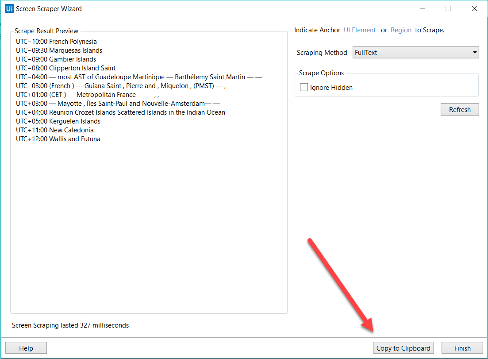Select the UTC−08:00 Clipperton Island Saint line
Screen dimensions: 488x359
pos(65,68)
